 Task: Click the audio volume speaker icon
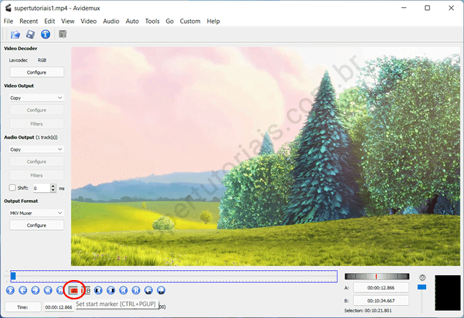coord(421,277)
